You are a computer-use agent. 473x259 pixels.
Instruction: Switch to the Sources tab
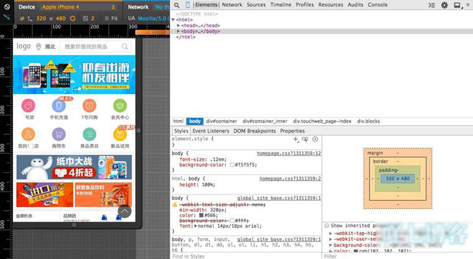point(256,5)
